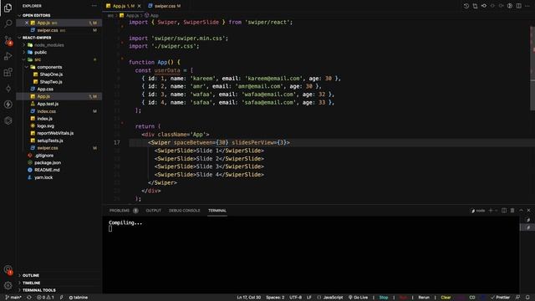
Task: Open the Search view in activity bar
Action: click(x=8, y=23)
